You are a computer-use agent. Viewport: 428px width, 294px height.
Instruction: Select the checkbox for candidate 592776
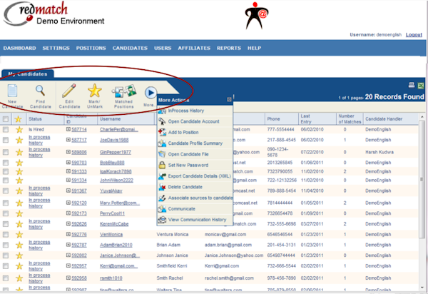click(x=6, y=235)
